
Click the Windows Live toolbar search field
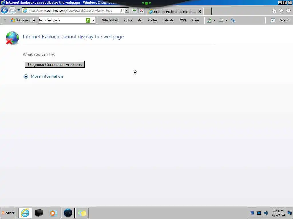pyautogui.click(x=62, y=20)
